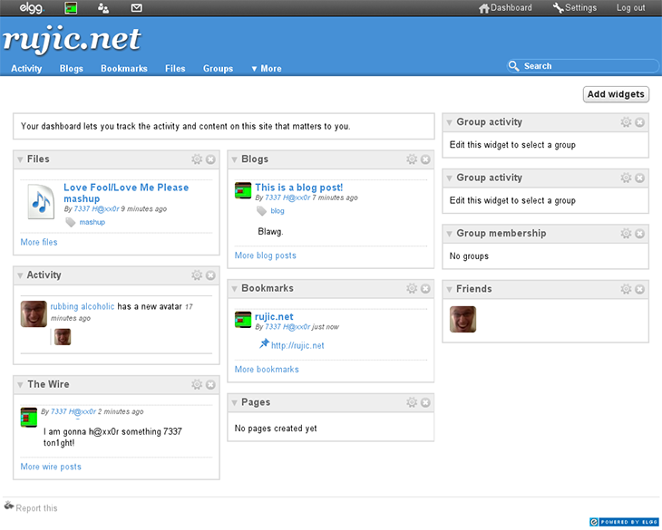Expand the More navigation dropdown
The width and height of the screenshot is (662, 530).
267,69
